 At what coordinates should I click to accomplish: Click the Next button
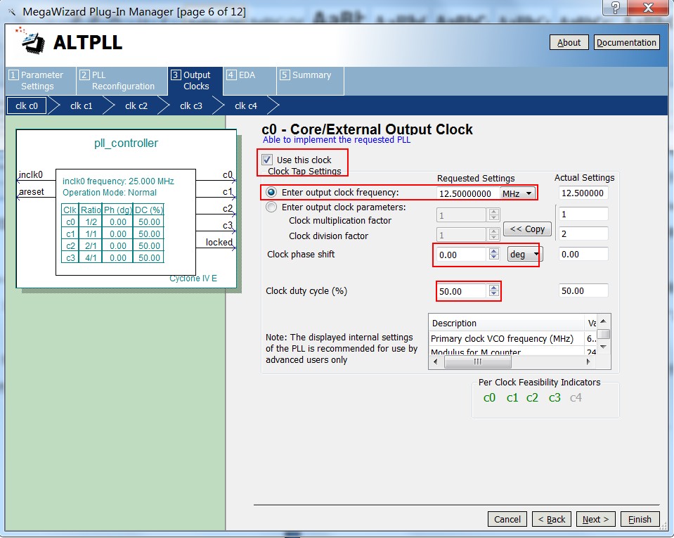pyautogui.click(x=595, y=519)
